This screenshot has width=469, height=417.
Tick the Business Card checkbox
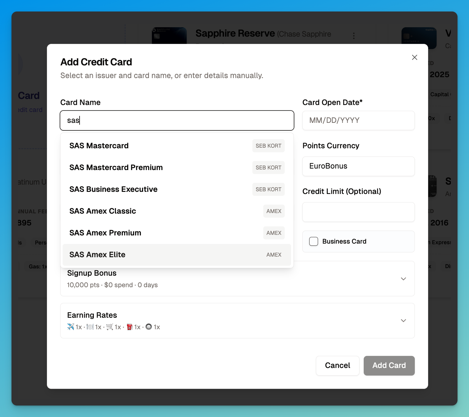(314, 241)
